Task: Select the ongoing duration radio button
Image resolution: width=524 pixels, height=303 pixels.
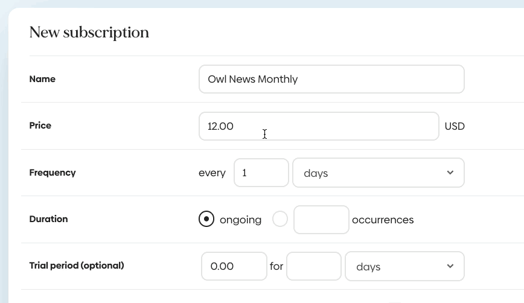Action: (x=206, y=219)
